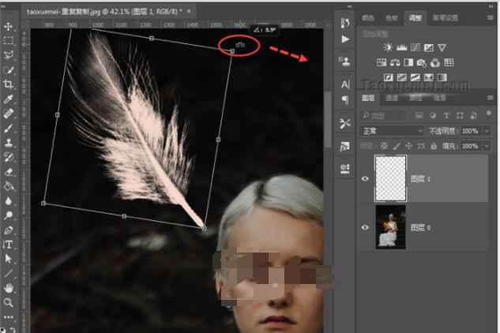The height and width of the screenshot is (333, 500).
Task: Add a Vibrance adjustment
Action: coord(442,48)
